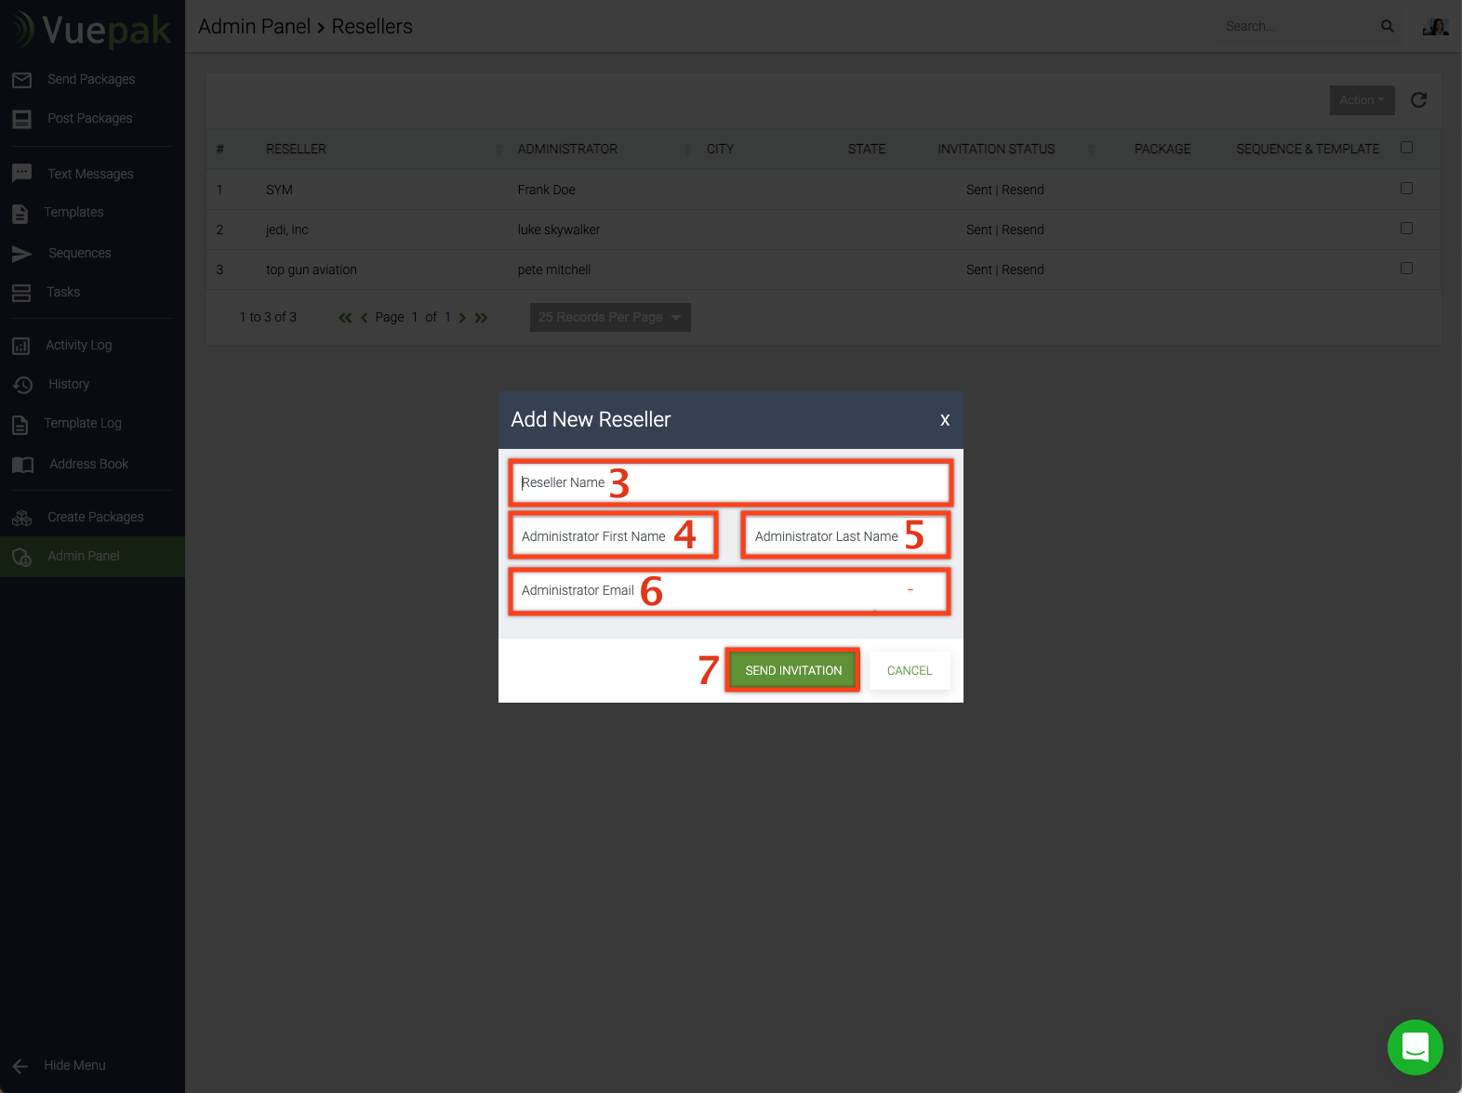This screenshot has width=1462, height=1093.
Task: Click the Administrator Last Name field
Action: (x=845, y=536)
